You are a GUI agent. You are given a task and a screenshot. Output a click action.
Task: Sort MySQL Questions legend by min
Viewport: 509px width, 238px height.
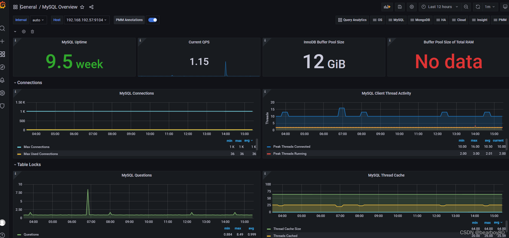pyautogui.click(x=227, y=228)
